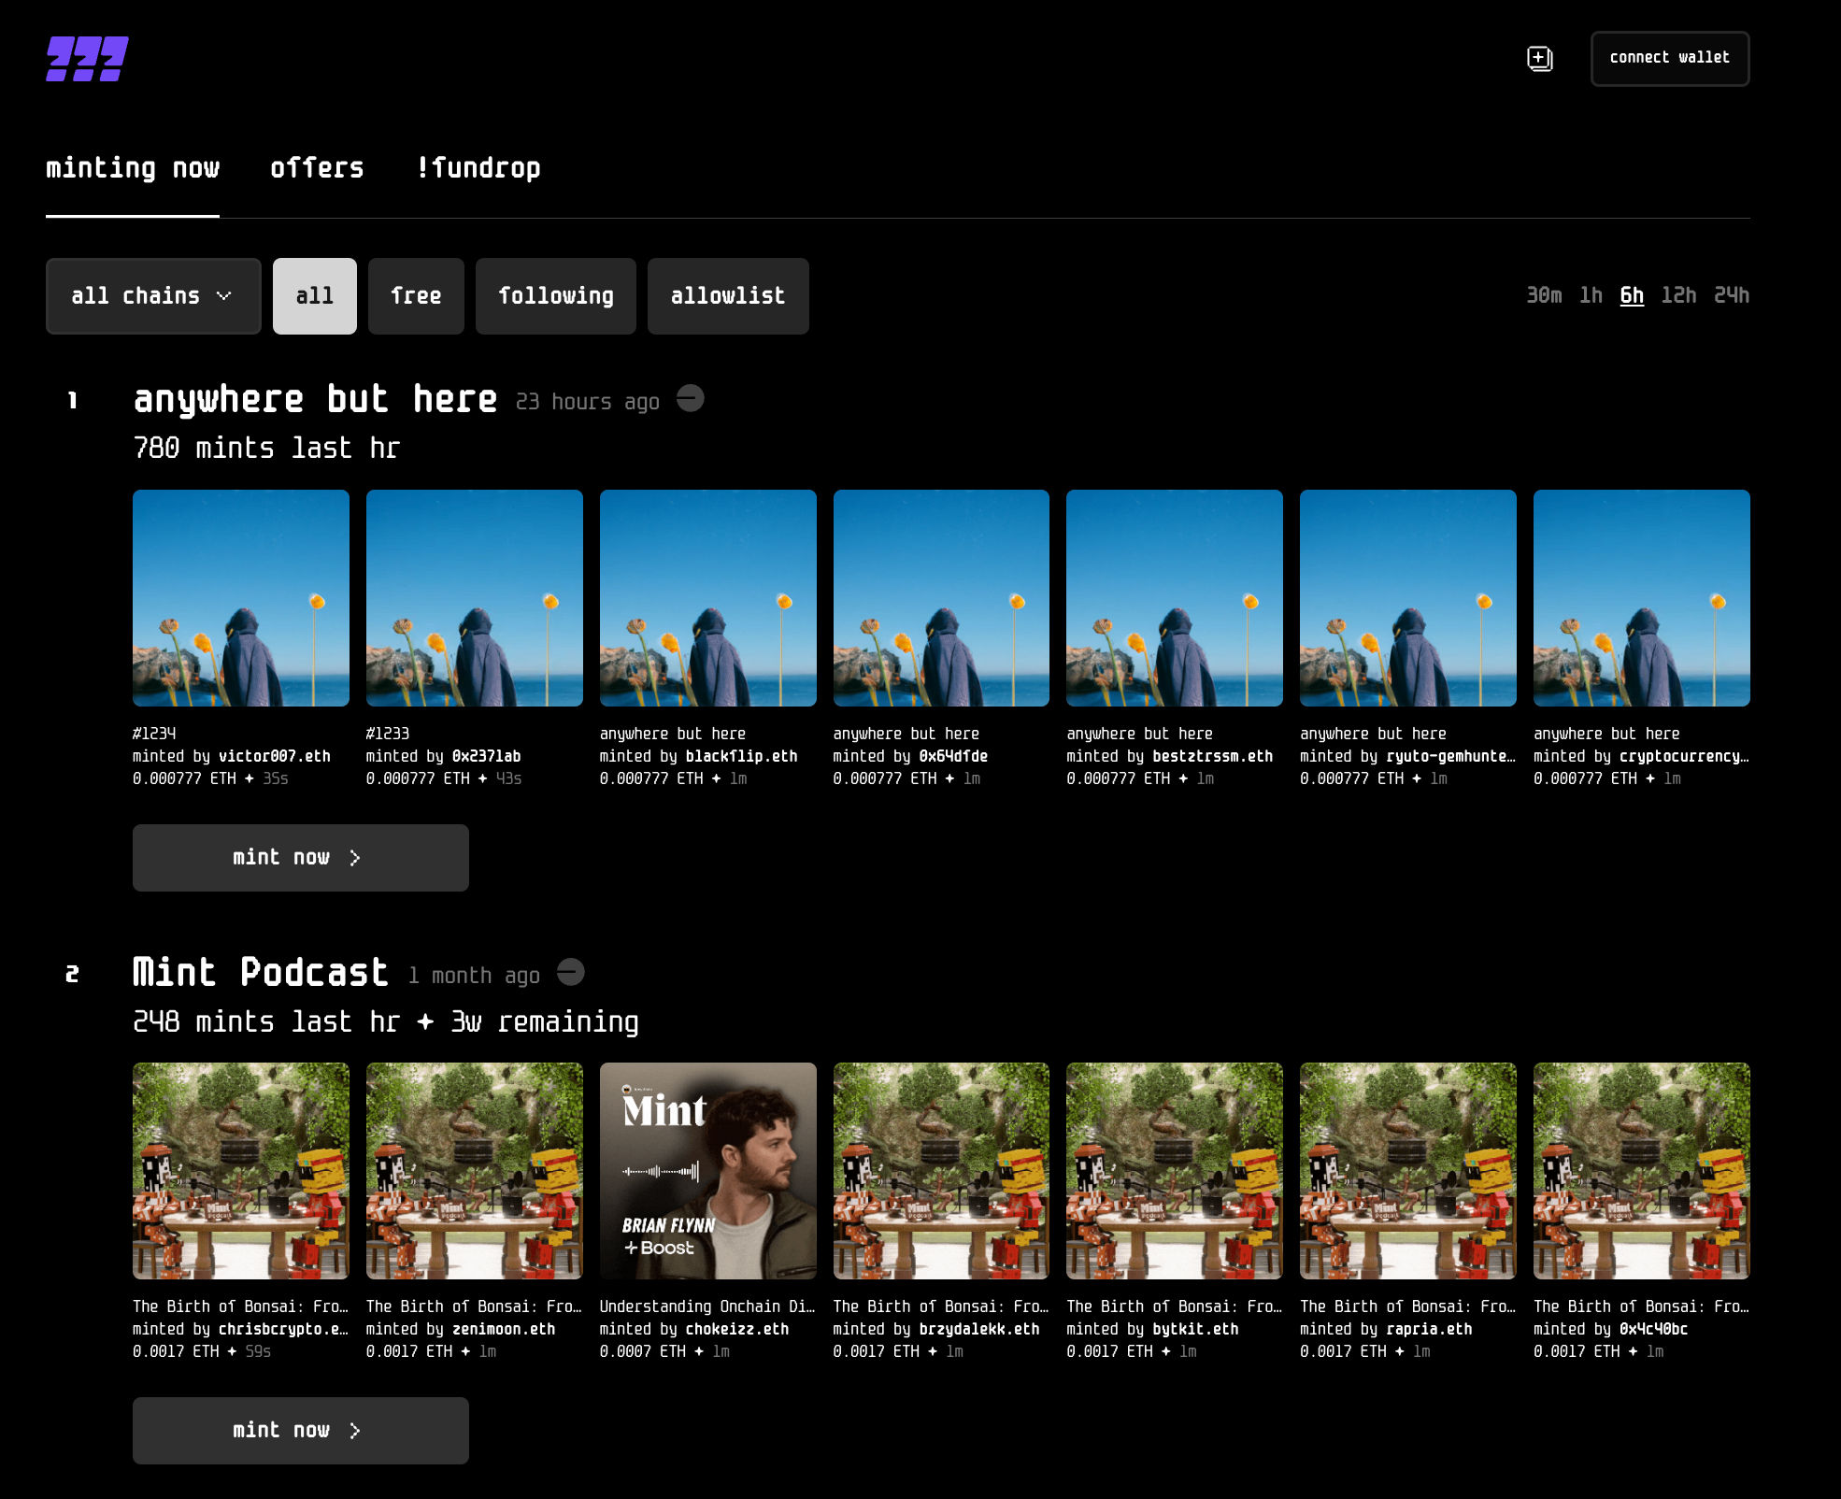Open Bonsai thumbnail minted by brzydalekk.eth

pos(941,1171)
